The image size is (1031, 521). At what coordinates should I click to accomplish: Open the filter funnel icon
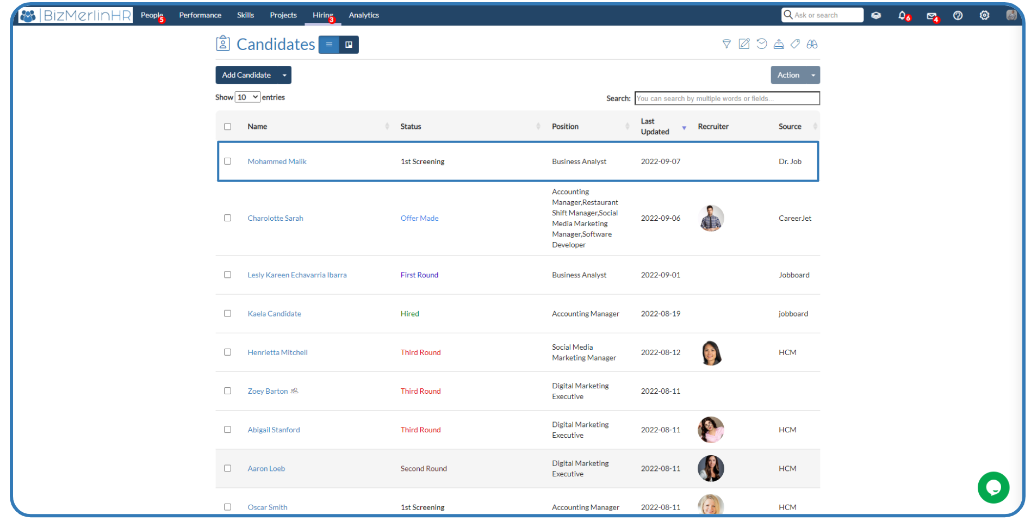tap(726, 44)
